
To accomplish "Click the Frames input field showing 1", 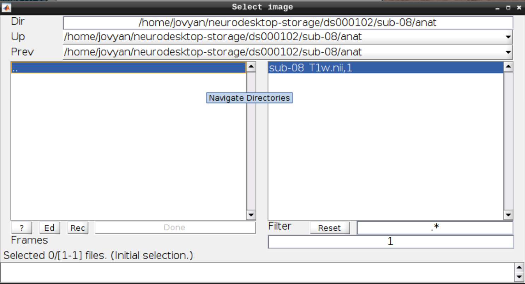I will click(x=391, y=242).
